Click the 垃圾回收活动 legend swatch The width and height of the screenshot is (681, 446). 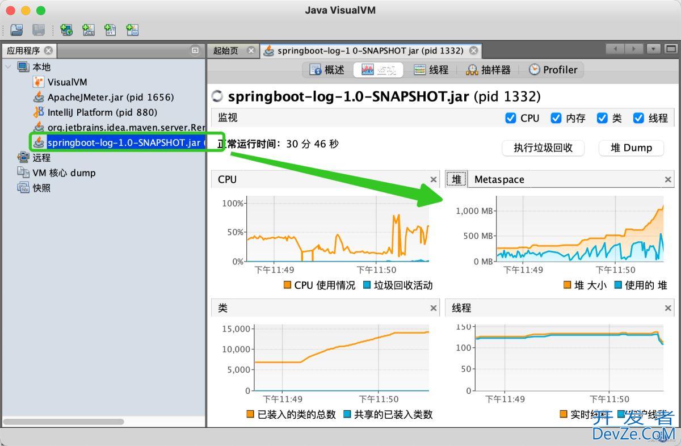(367, 285)
